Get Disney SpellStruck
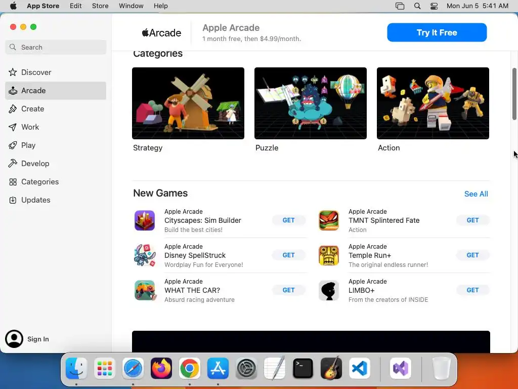Viewport: 518px width, 389px height. point(288,255)
